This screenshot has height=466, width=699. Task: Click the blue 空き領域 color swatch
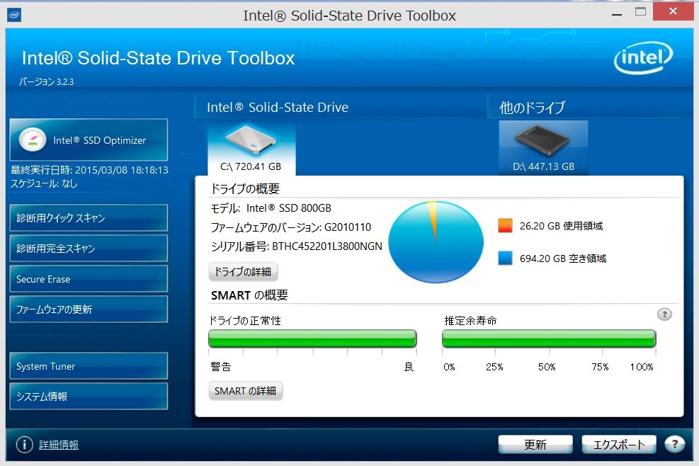[505, 258]
